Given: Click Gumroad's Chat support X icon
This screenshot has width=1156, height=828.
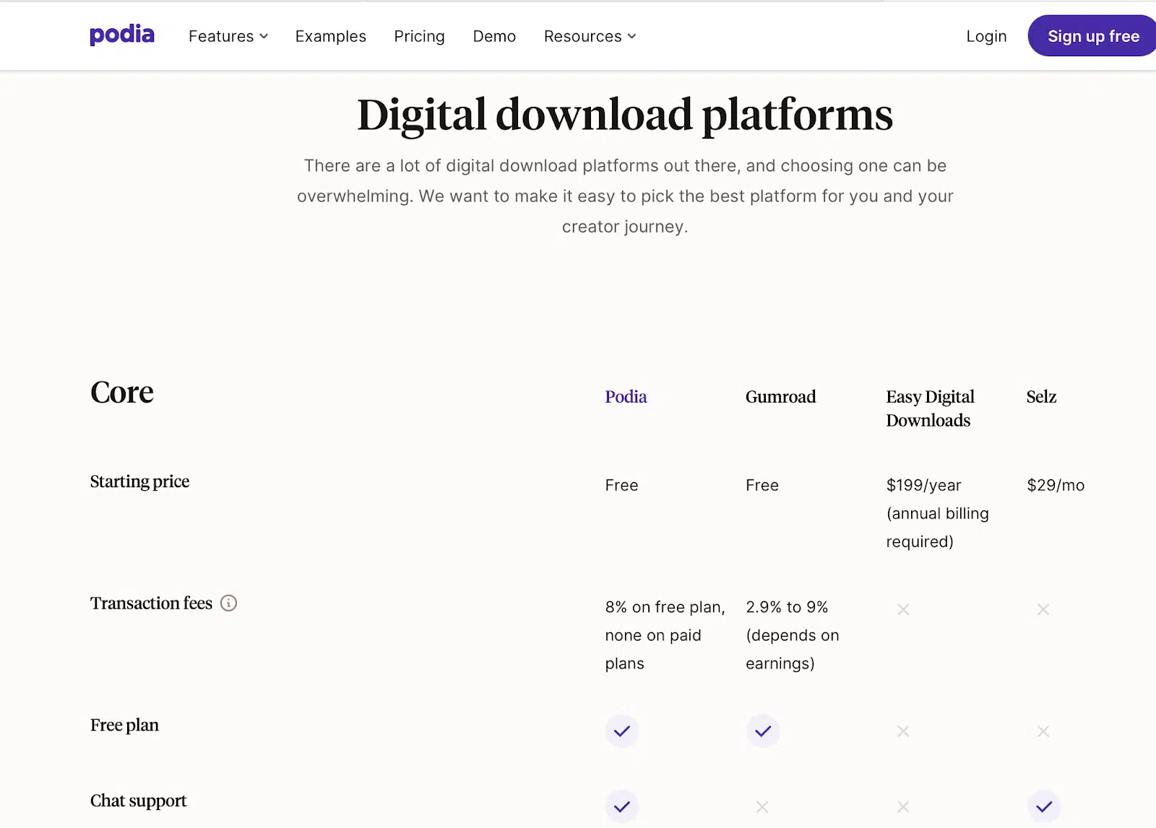Looking at the screenshot, I should click(x=762, y=806).
